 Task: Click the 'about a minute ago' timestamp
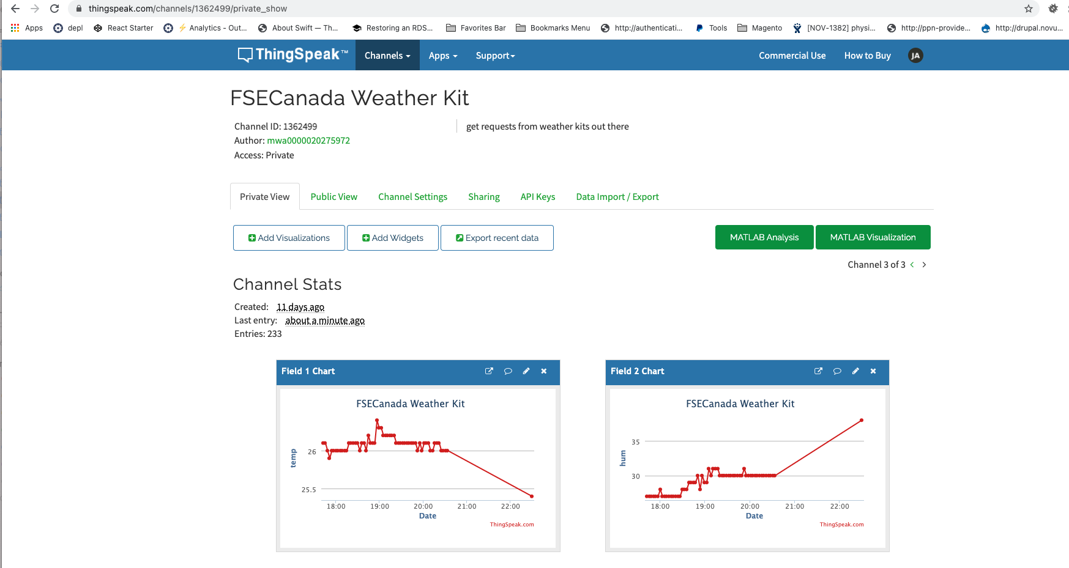click(x=325, y=320)
